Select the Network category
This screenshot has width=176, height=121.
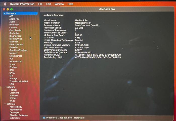[x=11, y=87]
